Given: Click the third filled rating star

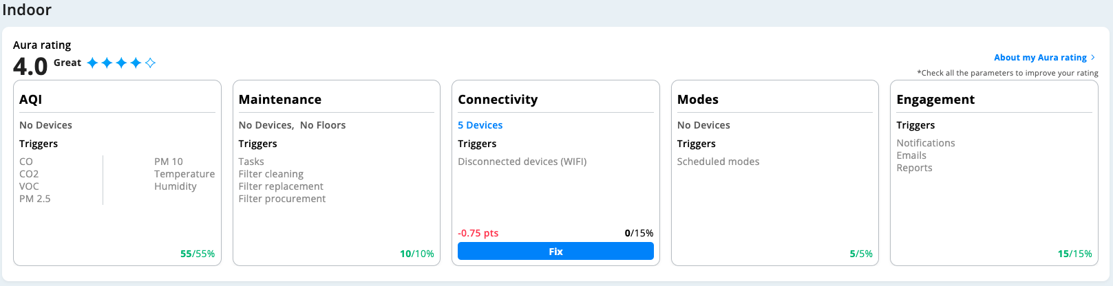Looking at the screenshot, I should [x=121, y=63].
